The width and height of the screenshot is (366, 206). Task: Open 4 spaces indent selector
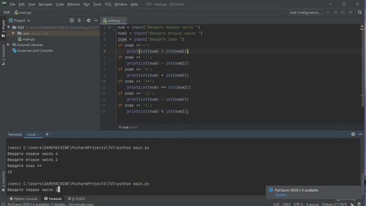click(312, 204)
